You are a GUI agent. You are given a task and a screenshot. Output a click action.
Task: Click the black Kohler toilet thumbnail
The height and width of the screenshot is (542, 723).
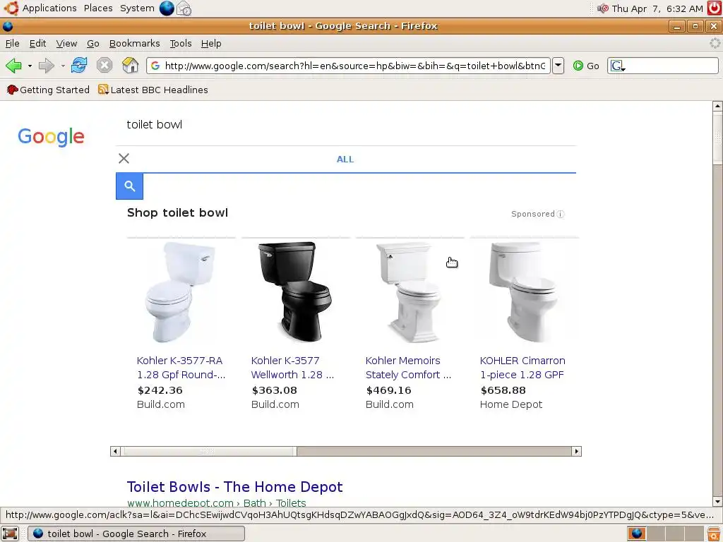point(296,291)
